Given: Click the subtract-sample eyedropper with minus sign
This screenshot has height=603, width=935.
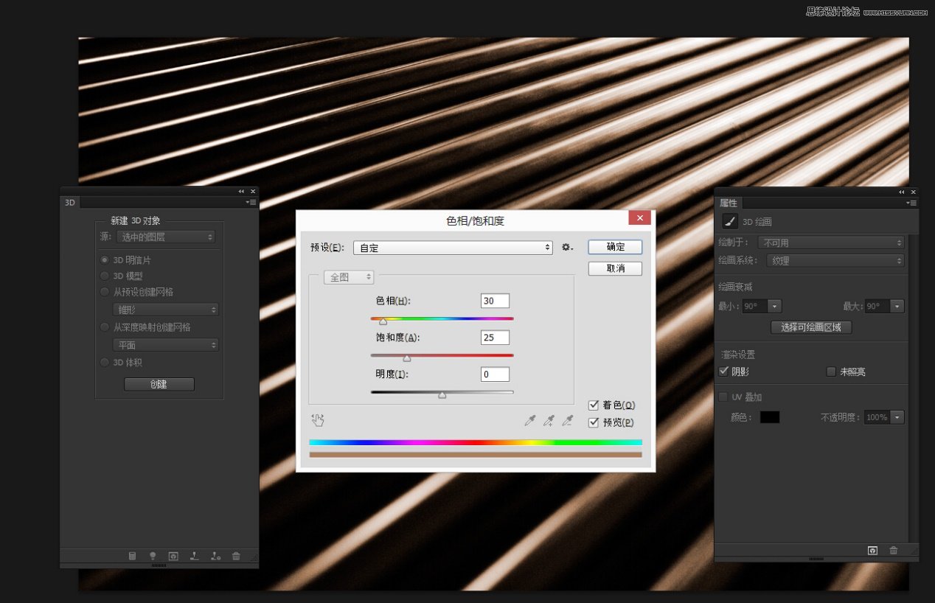Looking at the screenshot, I should point(566,419).
